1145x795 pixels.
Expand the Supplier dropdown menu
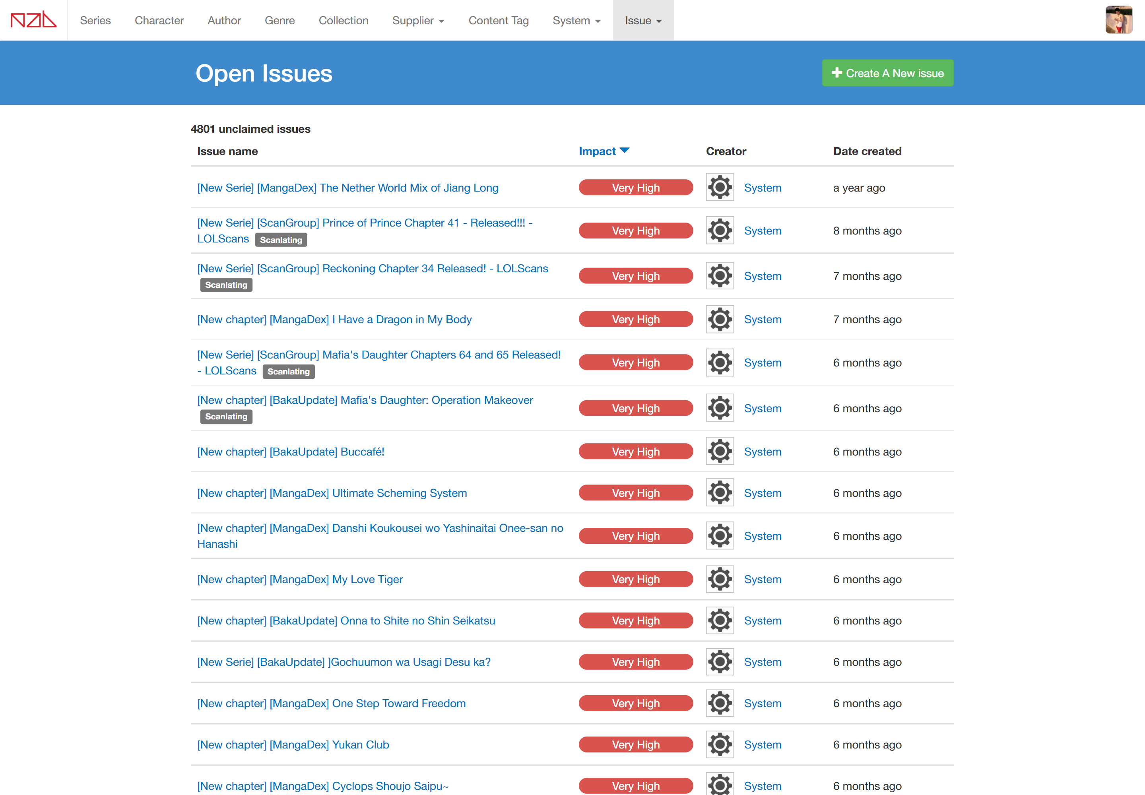[417, 20]
